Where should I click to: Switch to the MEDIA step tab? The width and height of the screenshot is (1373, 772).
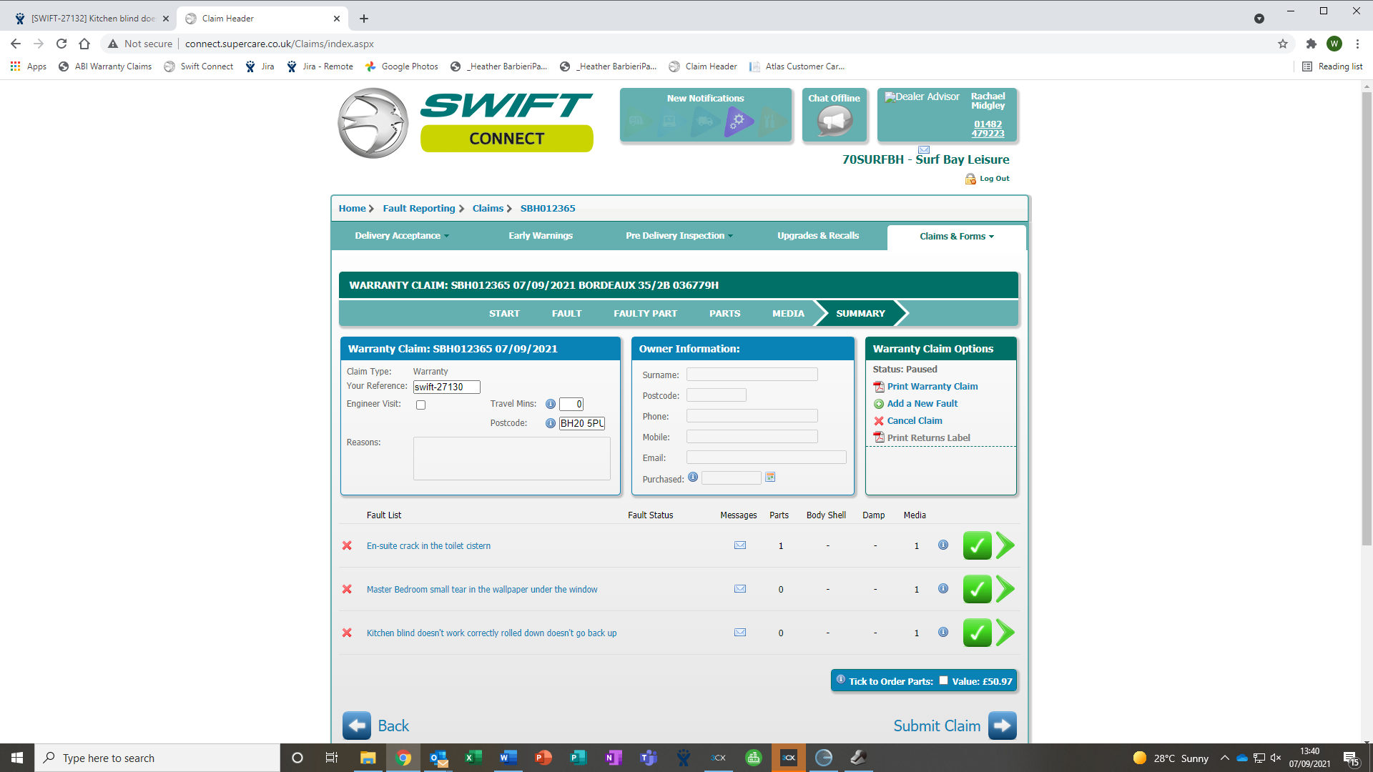point(788,314)
